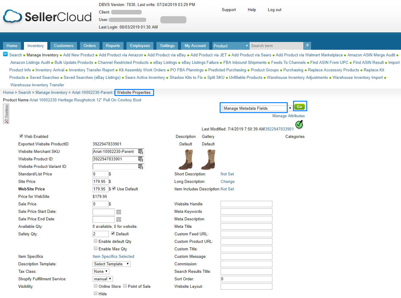401x298 pixels.
Task: Toggle the Web Enabled checkbox
Action: click(x=21, y=136)
